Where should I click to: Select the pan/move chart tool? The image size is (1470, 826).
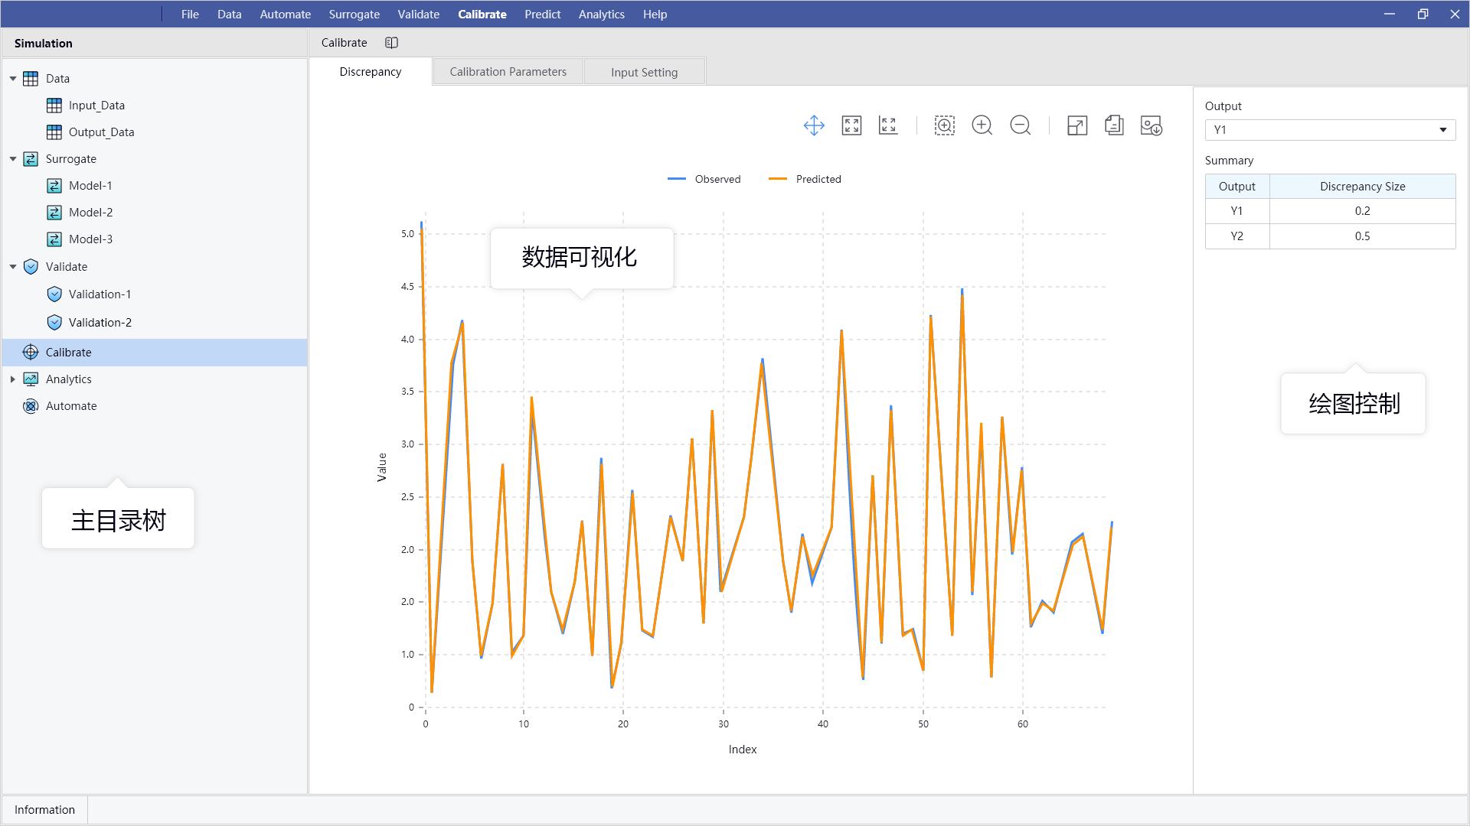(814, 125)
